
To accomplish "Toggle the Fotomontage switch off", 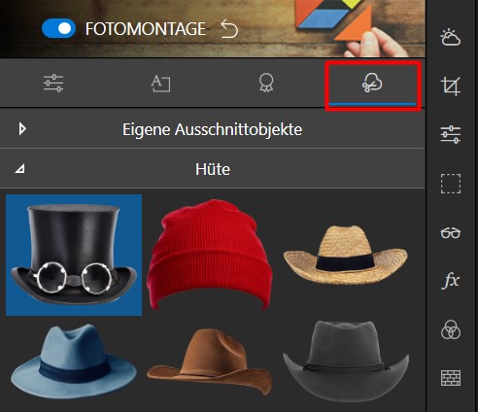I will pyautogui.click(x=58, y=28).
